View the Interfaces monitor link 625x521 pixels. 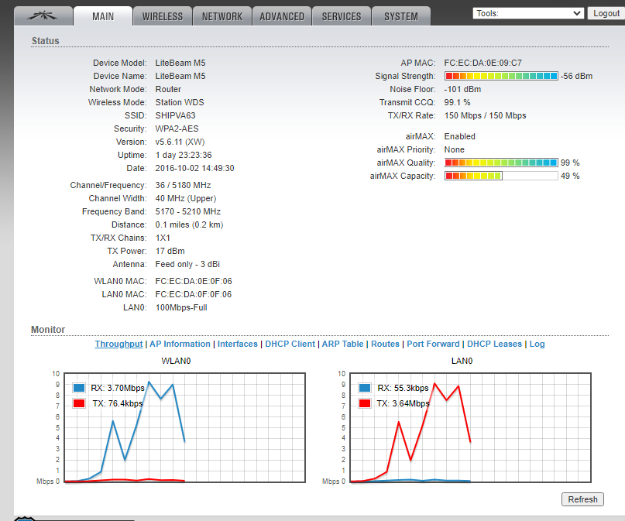(x=238, y=344)
